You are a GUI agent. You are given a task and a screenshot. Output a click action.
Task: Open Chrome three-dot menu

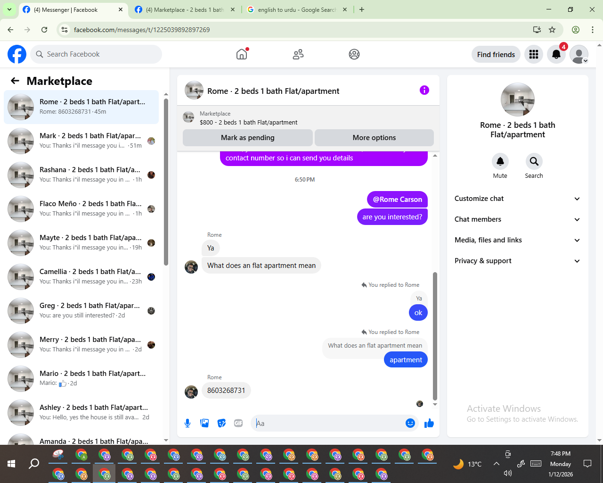tap(593, 30)
